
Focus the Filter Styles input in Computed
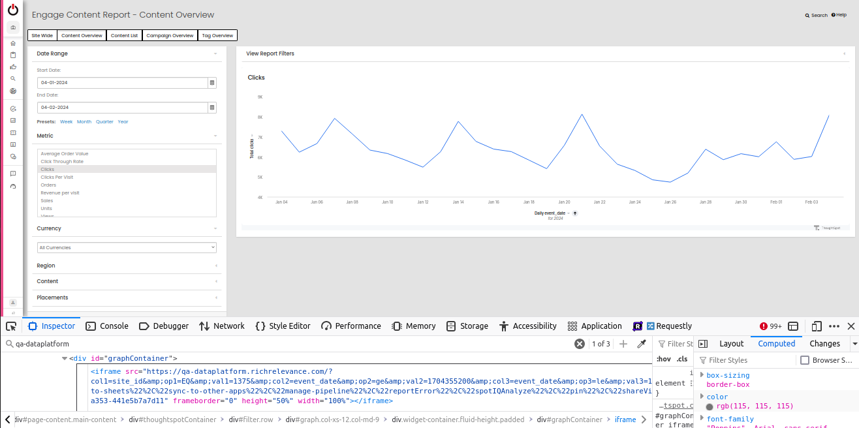[746, 360]
